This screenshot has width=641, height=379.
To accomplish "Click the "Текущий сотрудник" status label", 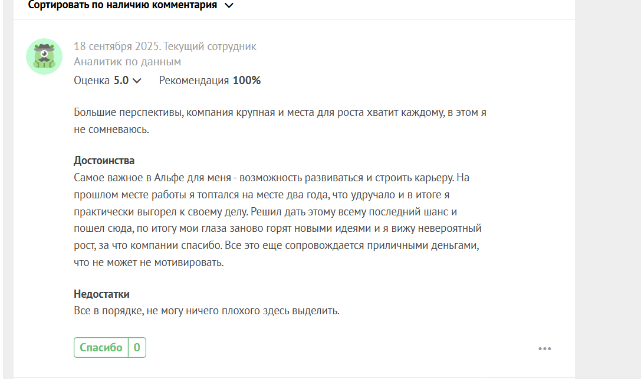I will click(x=210, y=46).
